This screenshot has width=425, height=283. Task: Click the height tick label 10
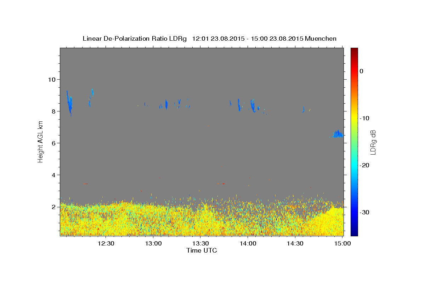tap(53, 79)
